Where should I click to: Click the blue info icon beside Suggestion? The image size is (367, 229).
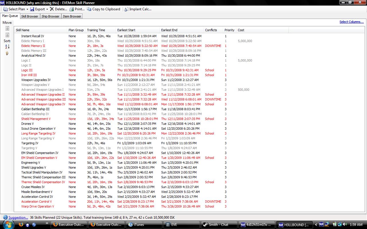tap(5, 218)
